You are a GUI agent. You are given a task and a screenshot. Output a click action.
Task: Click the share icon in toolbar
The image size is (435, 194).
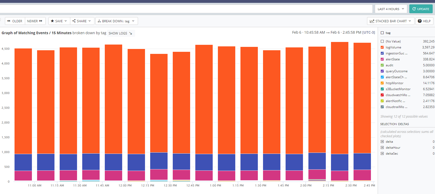pos(74,21)
